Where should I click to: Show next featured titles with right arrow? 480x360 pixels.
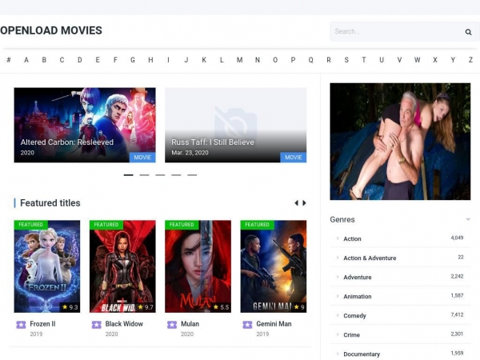(304, 203)
